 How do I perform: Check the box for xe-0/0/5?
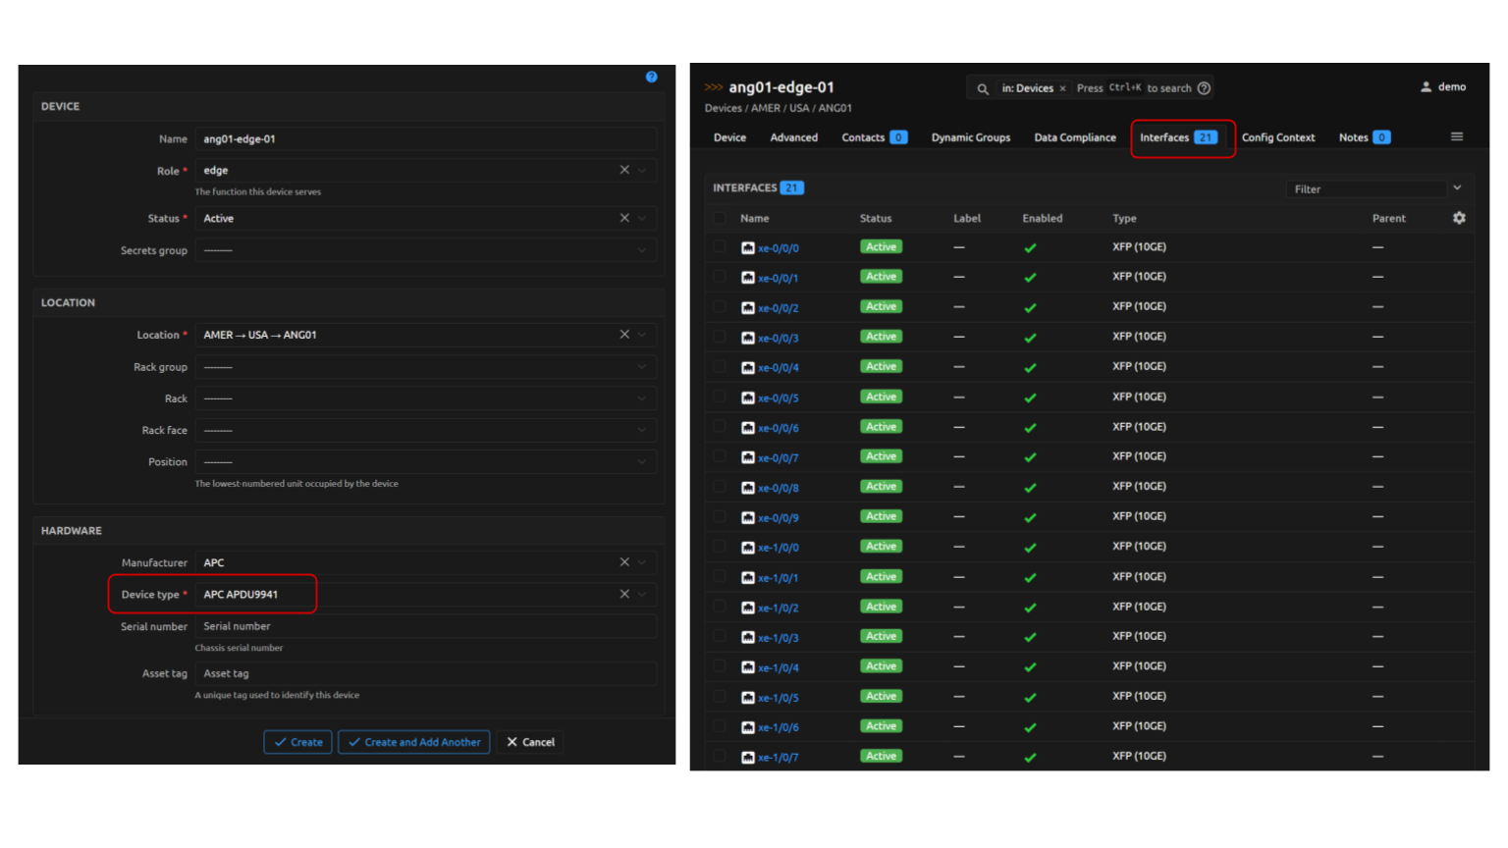(x=720, y=397)
